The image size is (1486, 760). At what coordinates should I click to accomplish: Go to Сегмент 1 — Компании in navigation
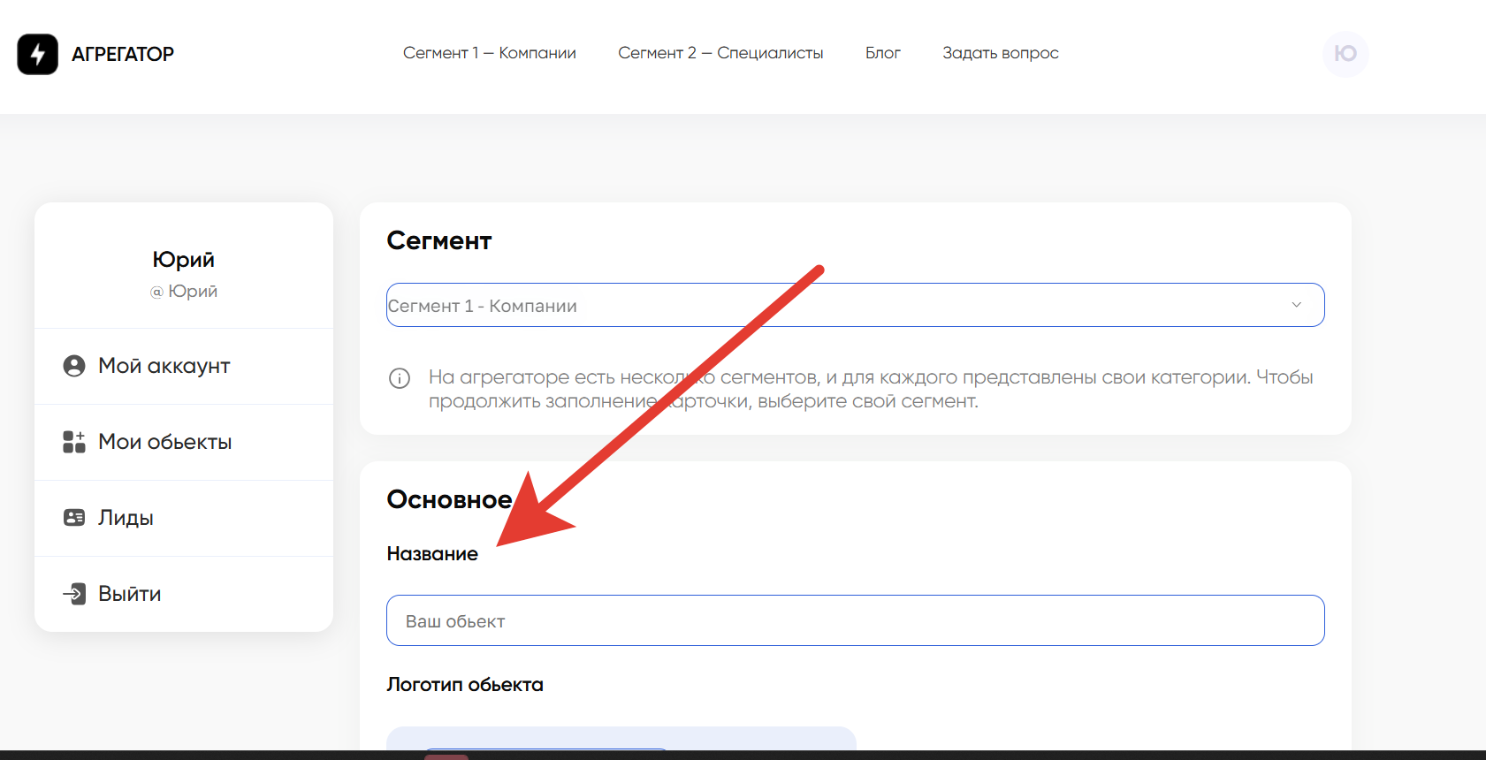[489, 53]
